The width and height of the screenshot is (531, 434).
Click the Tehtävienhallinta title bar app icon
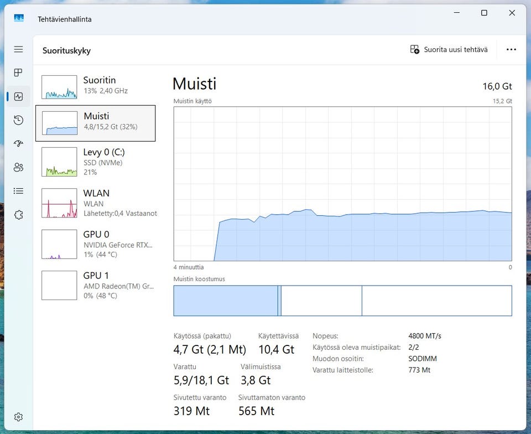(19, 19)
